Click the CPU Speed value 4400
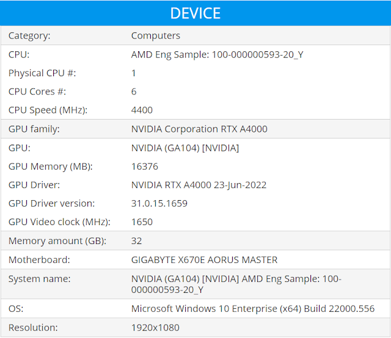 (142, 110)
